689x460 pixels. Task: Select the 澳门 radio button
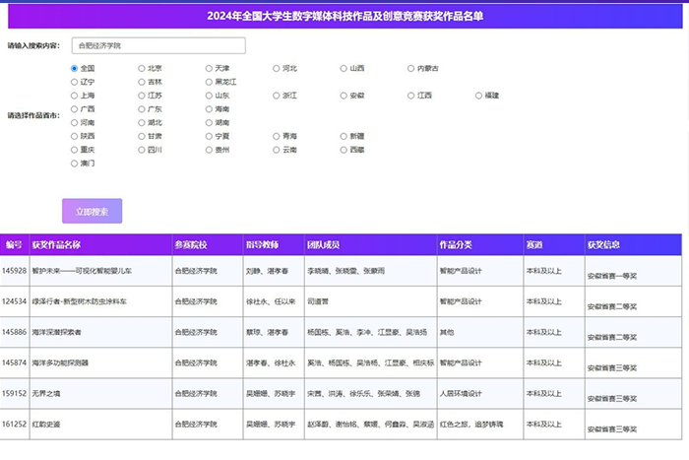coord(75,164)
